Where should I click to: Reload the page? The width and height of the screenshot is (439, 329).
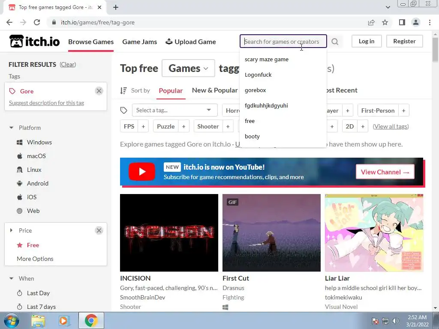pyautogui.click(x=37, y=22)
